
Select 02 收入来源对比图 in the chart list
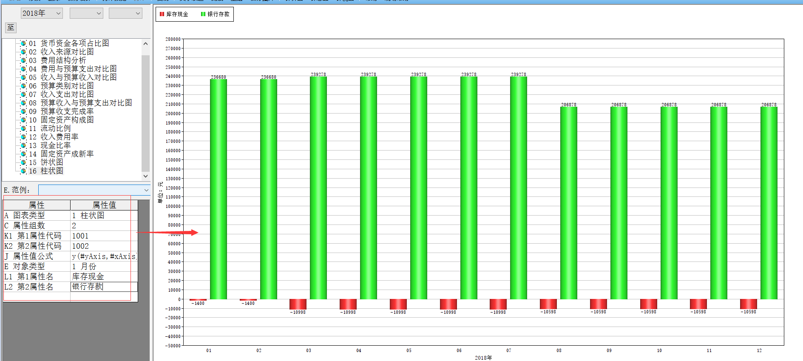click(x=67, y=52)
